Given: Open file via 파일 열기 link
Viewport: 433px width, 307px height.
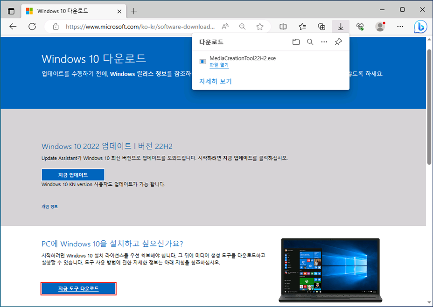Looking at the screenshot, I should 219,65.
